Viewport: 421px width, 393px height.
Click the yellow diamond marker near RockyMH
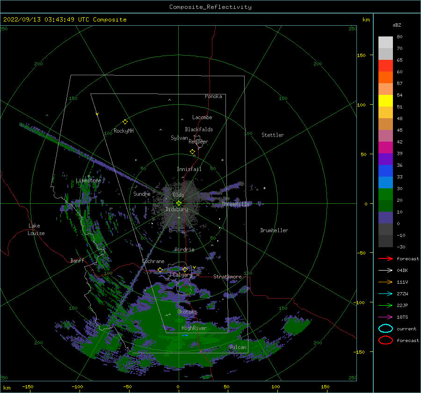pyautogui.click(x=125, y=122)
